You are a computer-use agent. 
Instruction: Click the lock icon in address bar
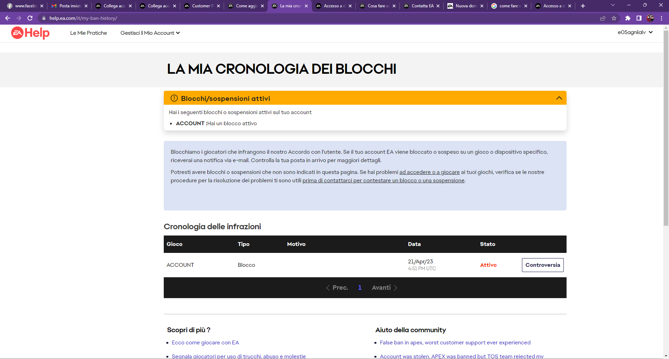(44, 18)
